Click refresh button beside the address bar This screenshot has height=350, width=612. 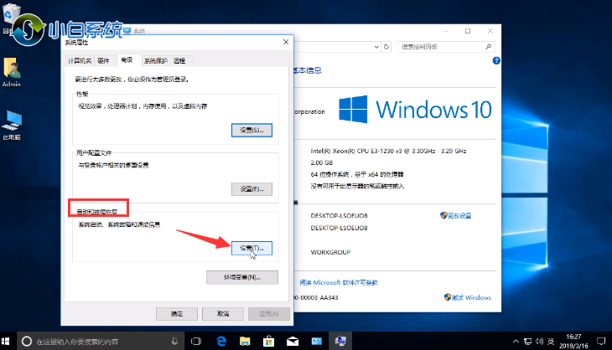point(386,48)
